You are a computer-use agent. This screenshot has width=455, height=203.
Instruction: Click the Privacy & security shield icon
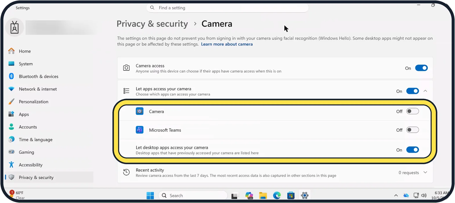click(x=11, y=177)
